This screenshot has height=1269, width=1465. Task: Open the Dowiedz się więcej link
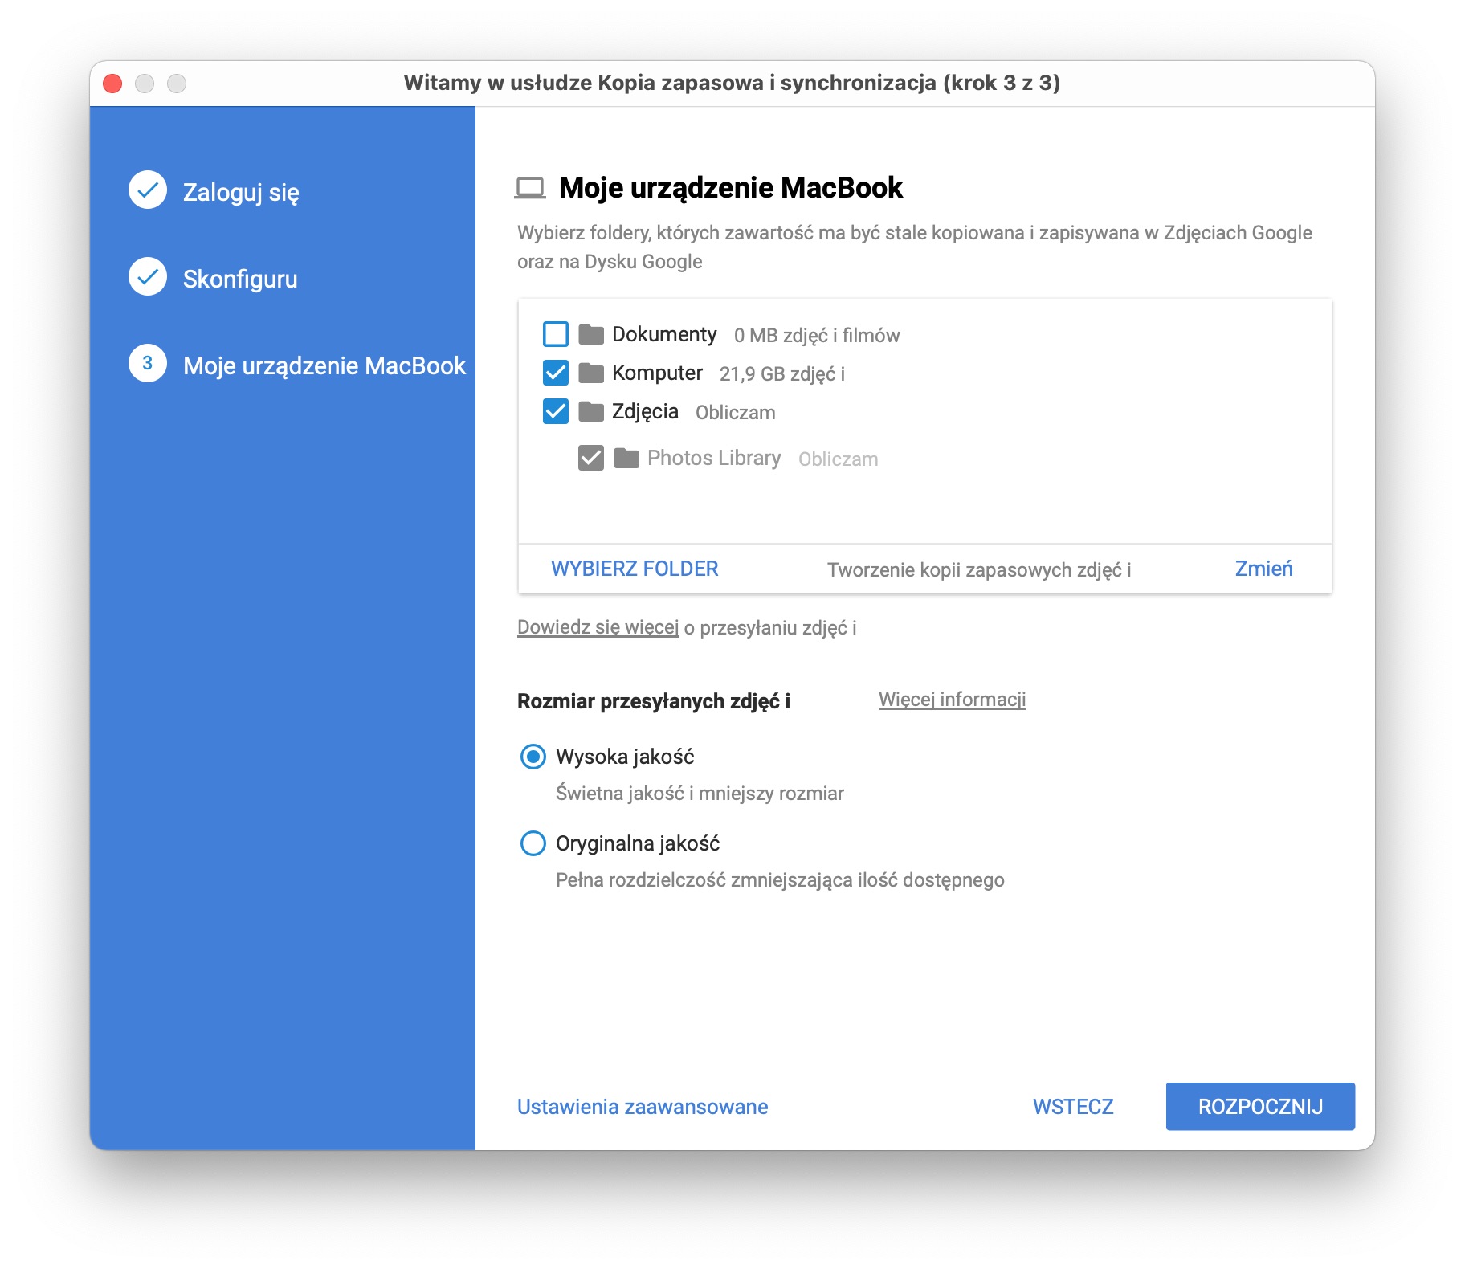click(x=598, y=627)
